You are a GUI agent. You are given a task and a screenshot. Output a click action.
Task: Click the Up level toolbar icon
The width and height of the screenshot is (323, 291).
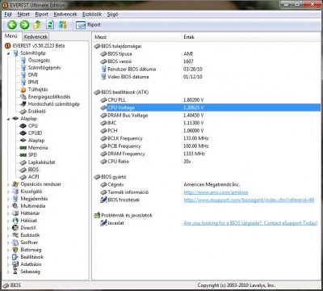(x=37, y=25)
